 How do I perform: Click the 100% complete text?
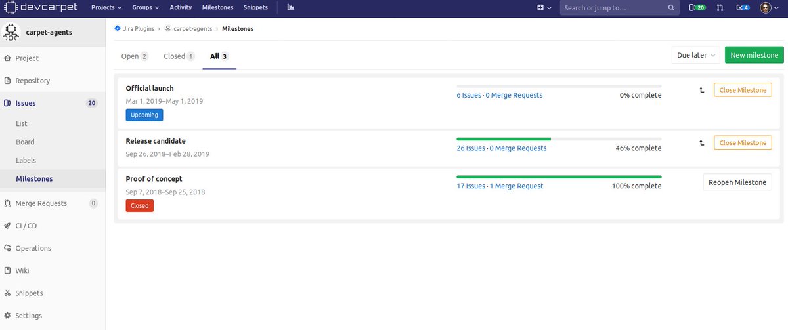(636, 186)
